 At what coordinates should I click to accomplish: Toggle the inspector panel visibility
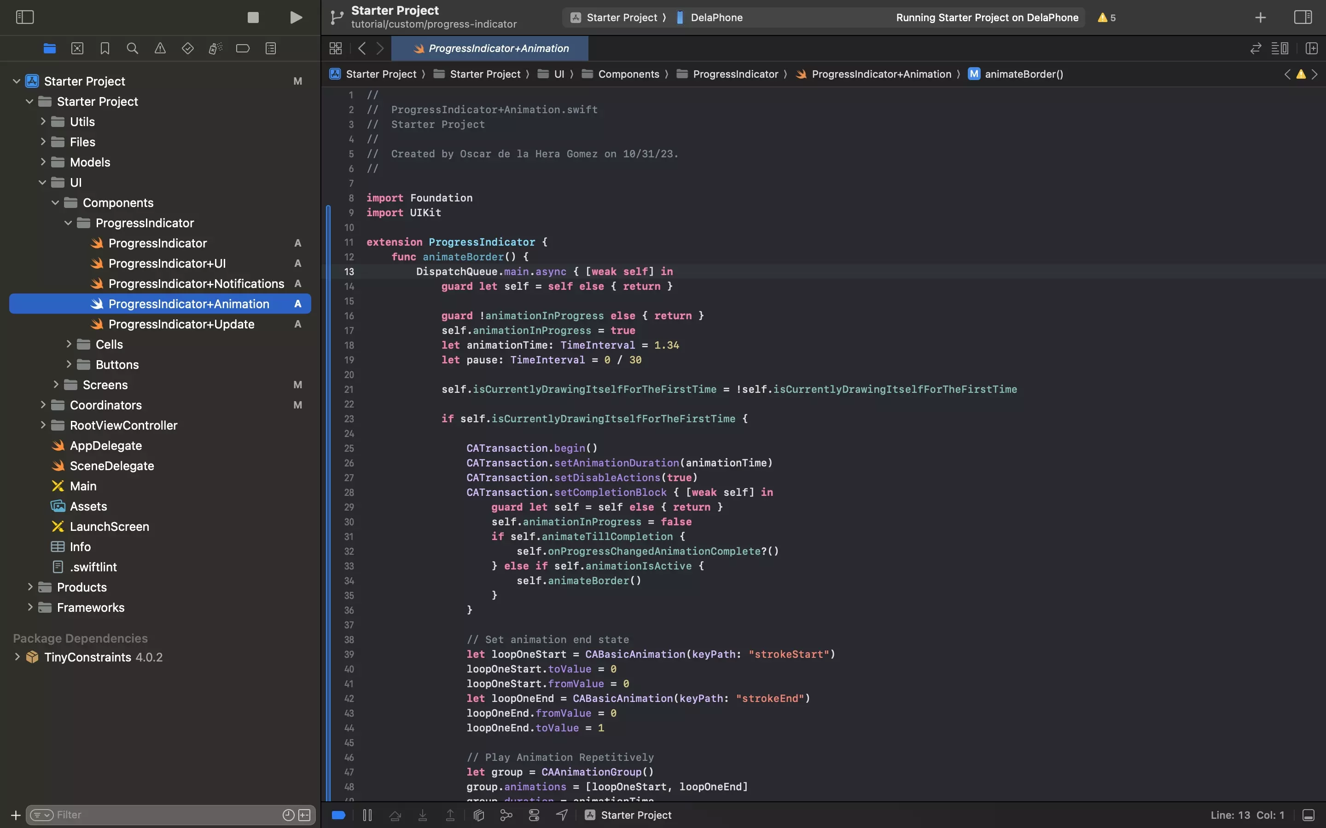1303,17
